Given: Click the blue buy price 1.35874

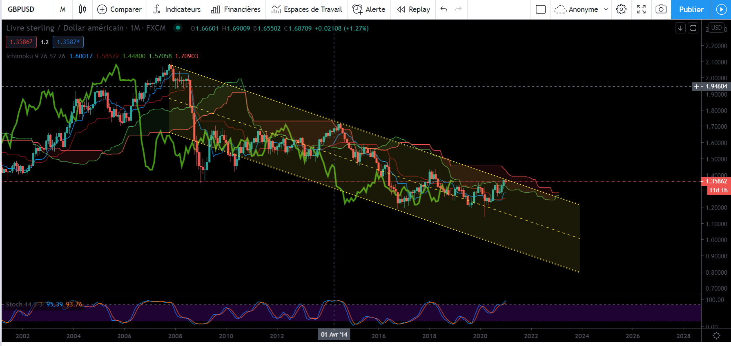Looking at the screenshot, I should 68,42.
